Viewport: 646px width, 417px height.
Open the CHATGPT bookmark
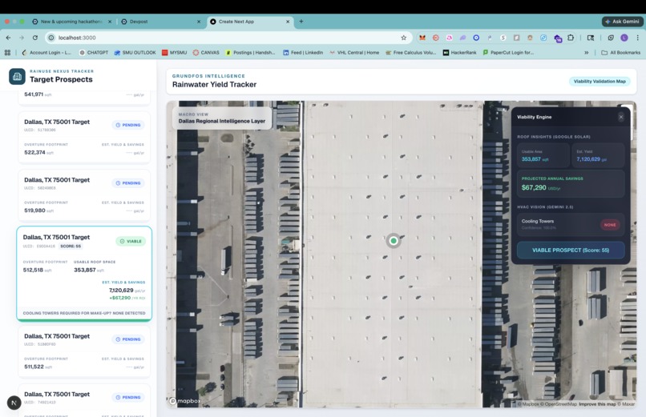pyautogui.click(x=94, y=53)
